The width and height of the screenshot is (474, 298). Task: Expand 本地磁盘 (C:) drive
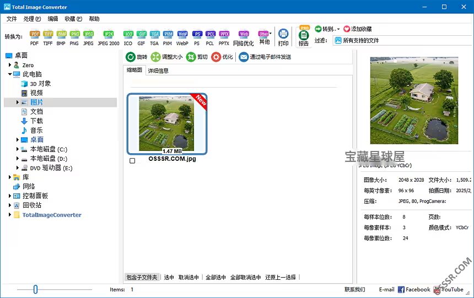pos(18,149)
